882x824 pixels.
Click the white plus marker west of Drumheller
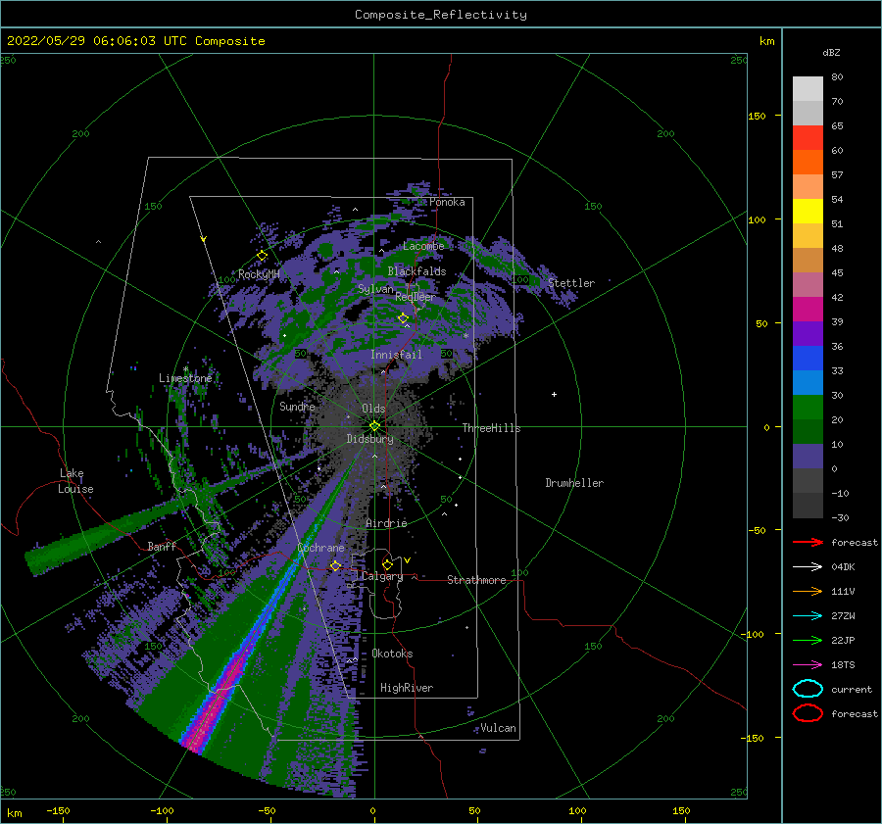tap(554, 394)
